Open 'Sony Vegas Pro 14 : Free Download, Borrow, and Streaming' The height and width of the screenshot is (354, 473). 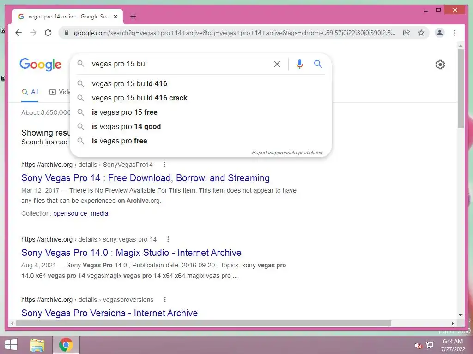point(146,178)
